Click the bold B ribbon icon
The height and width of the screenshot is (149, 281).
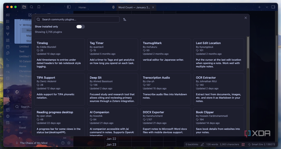(x=8, y=66)
